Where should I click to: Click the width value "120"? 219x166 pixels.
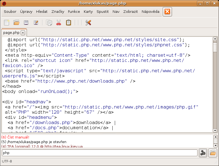pyautogui.click(x=55, y=112)
